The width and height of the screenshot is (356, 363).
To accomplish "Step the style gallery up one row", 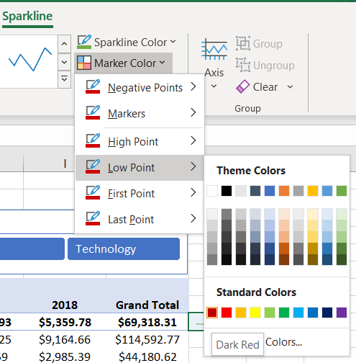I will 64,44.
